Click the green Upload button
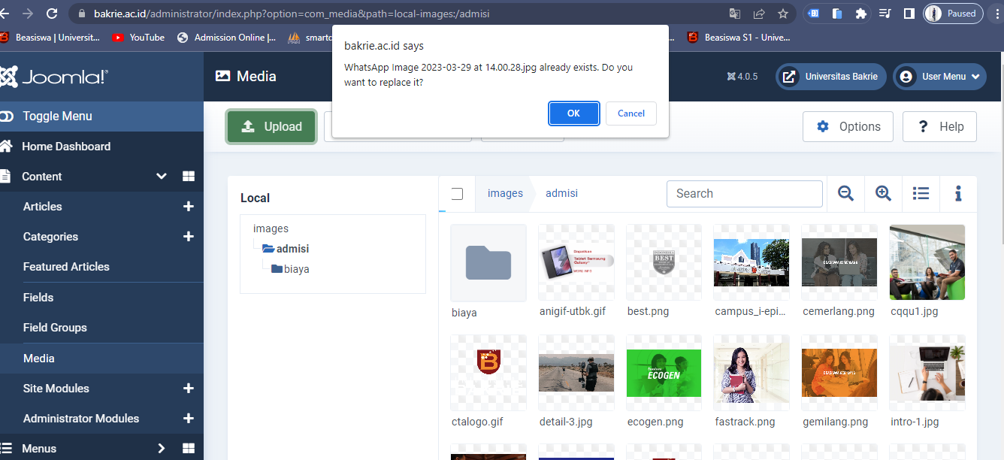Image resolution: width=1004 pixels, height=460 pixels. (271, 127)
